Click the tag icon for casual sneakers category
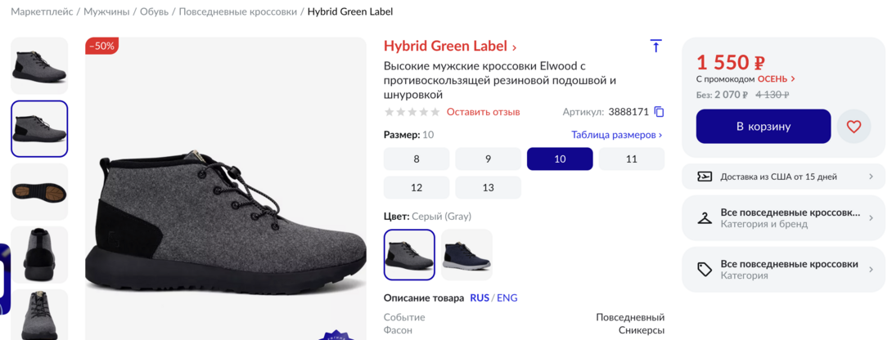The width and height of the screenshot is (892, 340). coord(704,270)
